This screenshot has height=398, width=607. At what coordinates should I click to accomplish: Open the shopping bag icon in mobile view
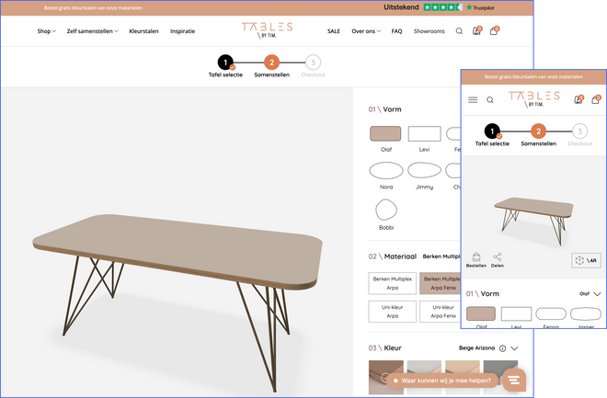point(596,100)
